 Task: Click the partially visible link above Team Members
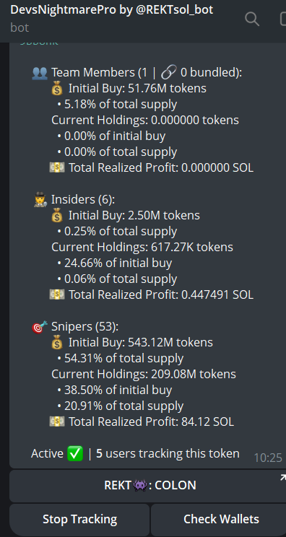tap(39, 43)
